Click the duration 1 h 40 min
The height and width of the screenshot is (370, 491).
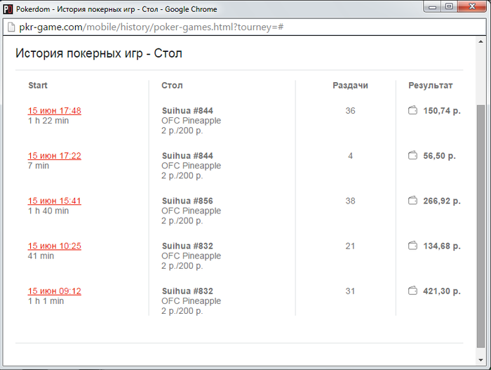click(48, 211)
